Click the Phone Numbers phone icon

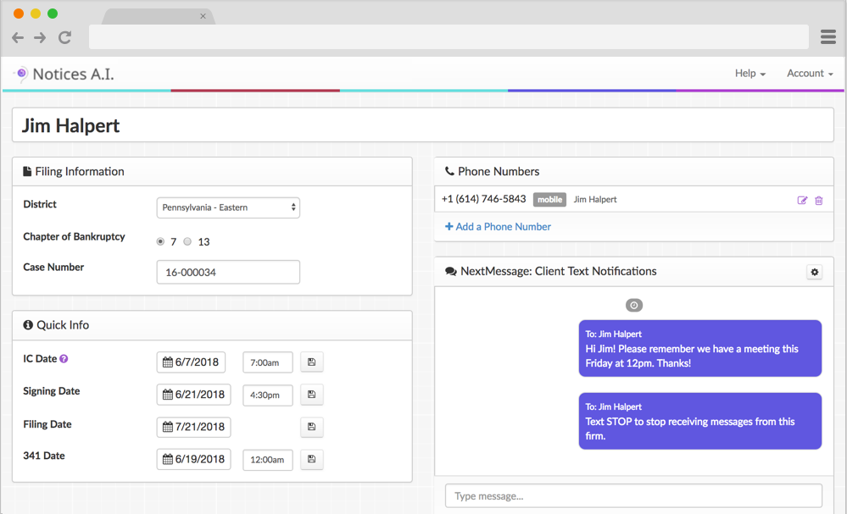click(449, 171)
